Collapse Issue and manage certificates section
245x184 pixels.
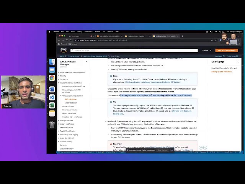(x=59, y=83)
